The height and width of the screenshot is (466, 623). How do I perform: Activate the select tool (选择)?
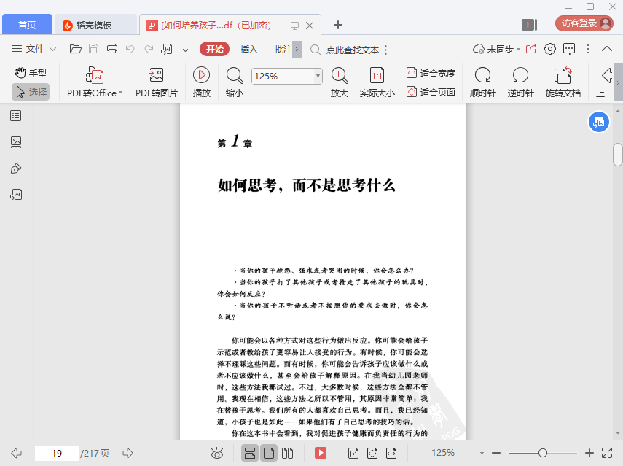pyautogui.click(x=31, y=92)
